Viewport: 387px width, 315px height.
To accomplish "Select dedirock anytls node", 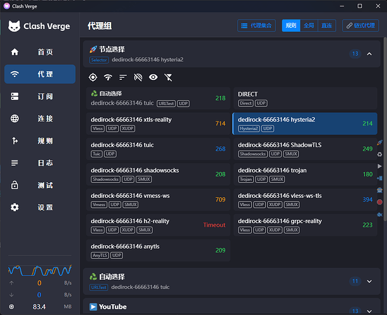I will [158, 250].
